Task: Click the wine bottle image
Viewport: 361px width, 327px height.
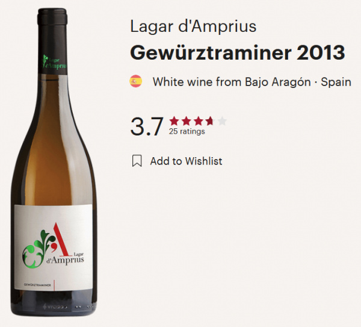Action: coord(54,162)
